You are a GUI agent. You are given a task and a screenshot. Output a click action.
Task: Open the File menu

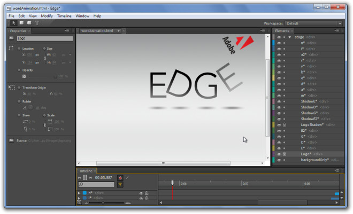[11, 16]
